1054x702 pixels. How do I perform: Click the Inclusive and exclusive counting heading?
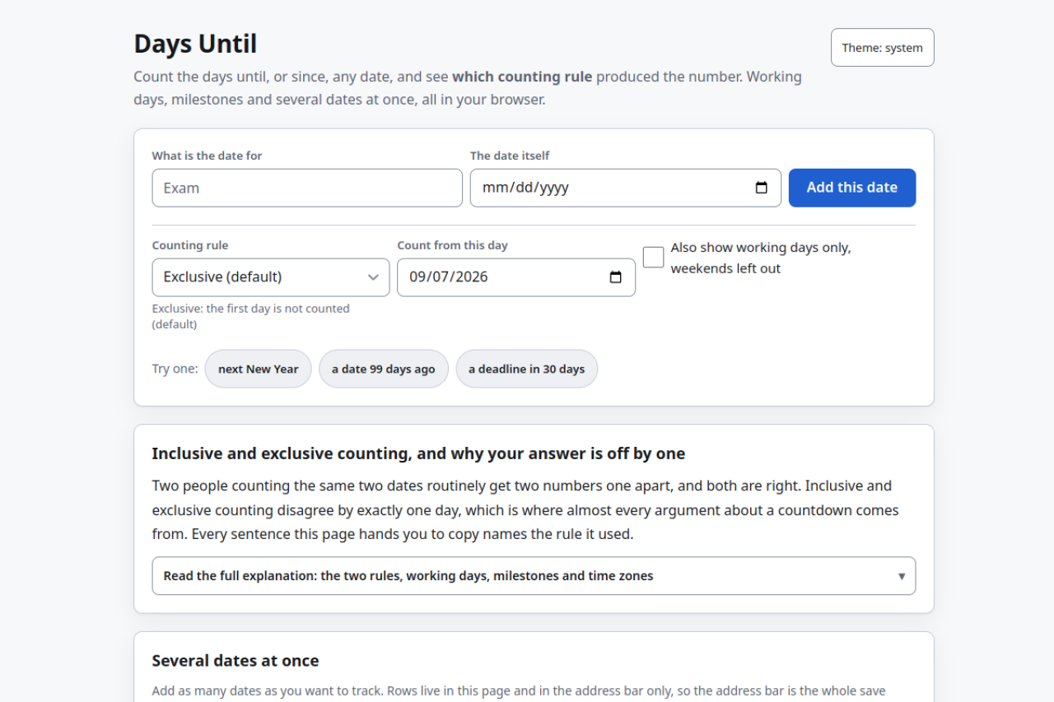pos(418,453)
